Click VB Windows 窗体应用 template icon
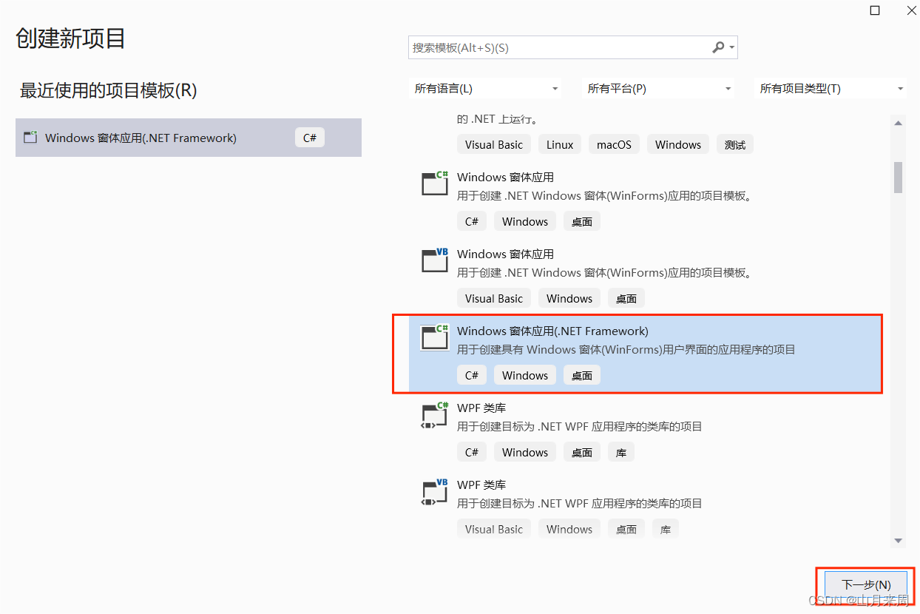Screen dimensions: 920x614 point(435,260)
